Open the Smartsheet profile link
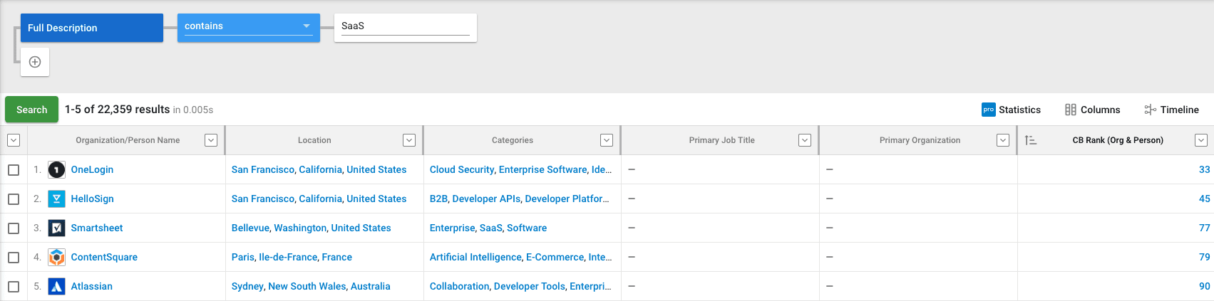 click(96, 228)
